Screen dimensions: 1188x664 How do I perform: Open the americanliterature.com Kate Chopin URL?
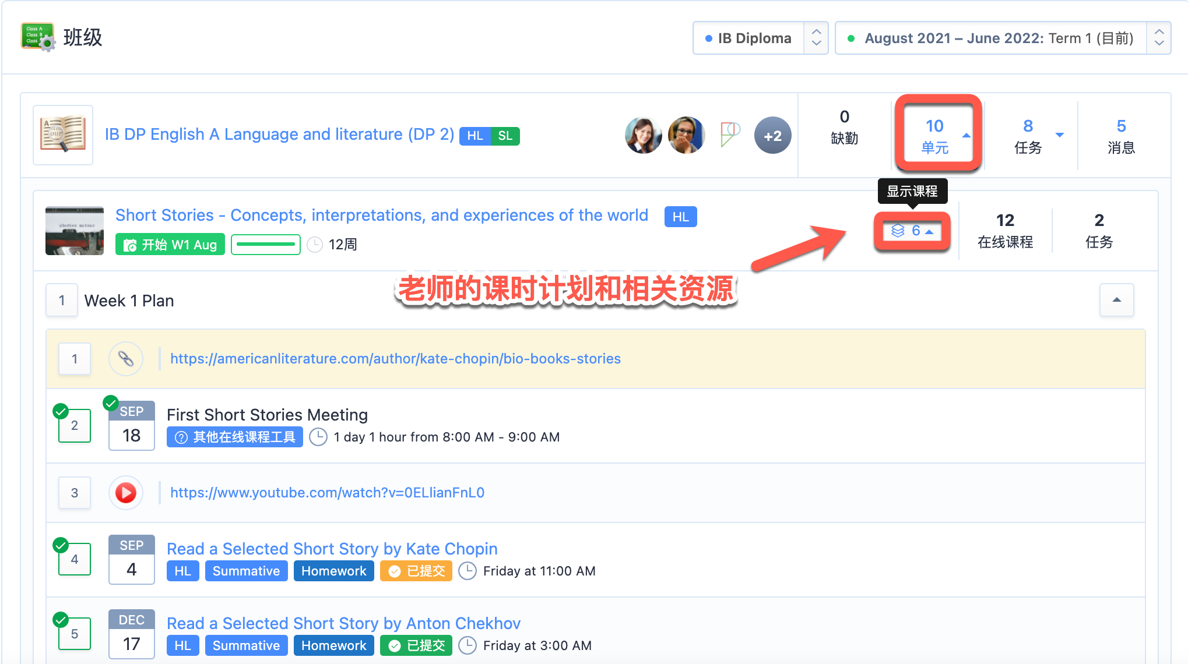coord(395,359)
